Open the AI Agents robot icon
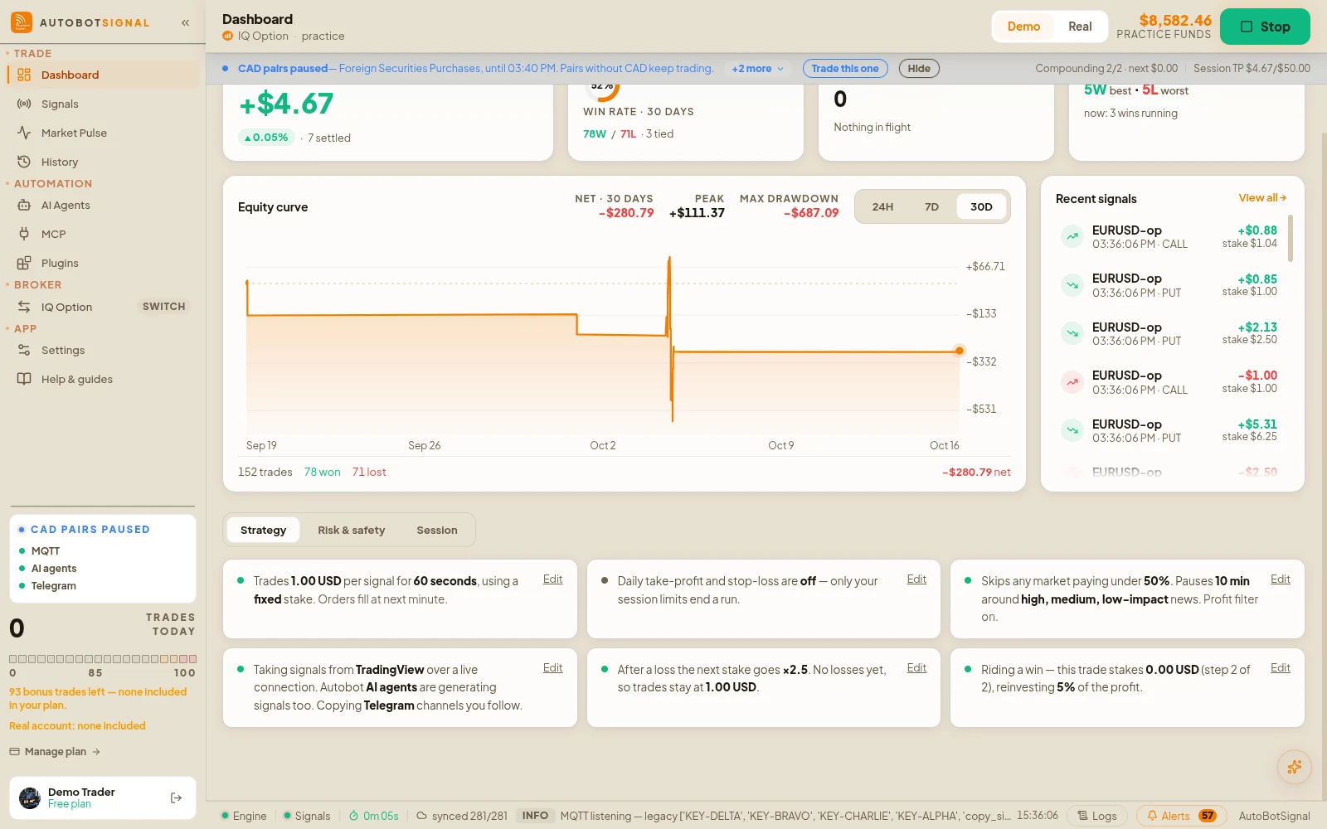Viewport: 1327px width, 829px height. tap(24, 205)
